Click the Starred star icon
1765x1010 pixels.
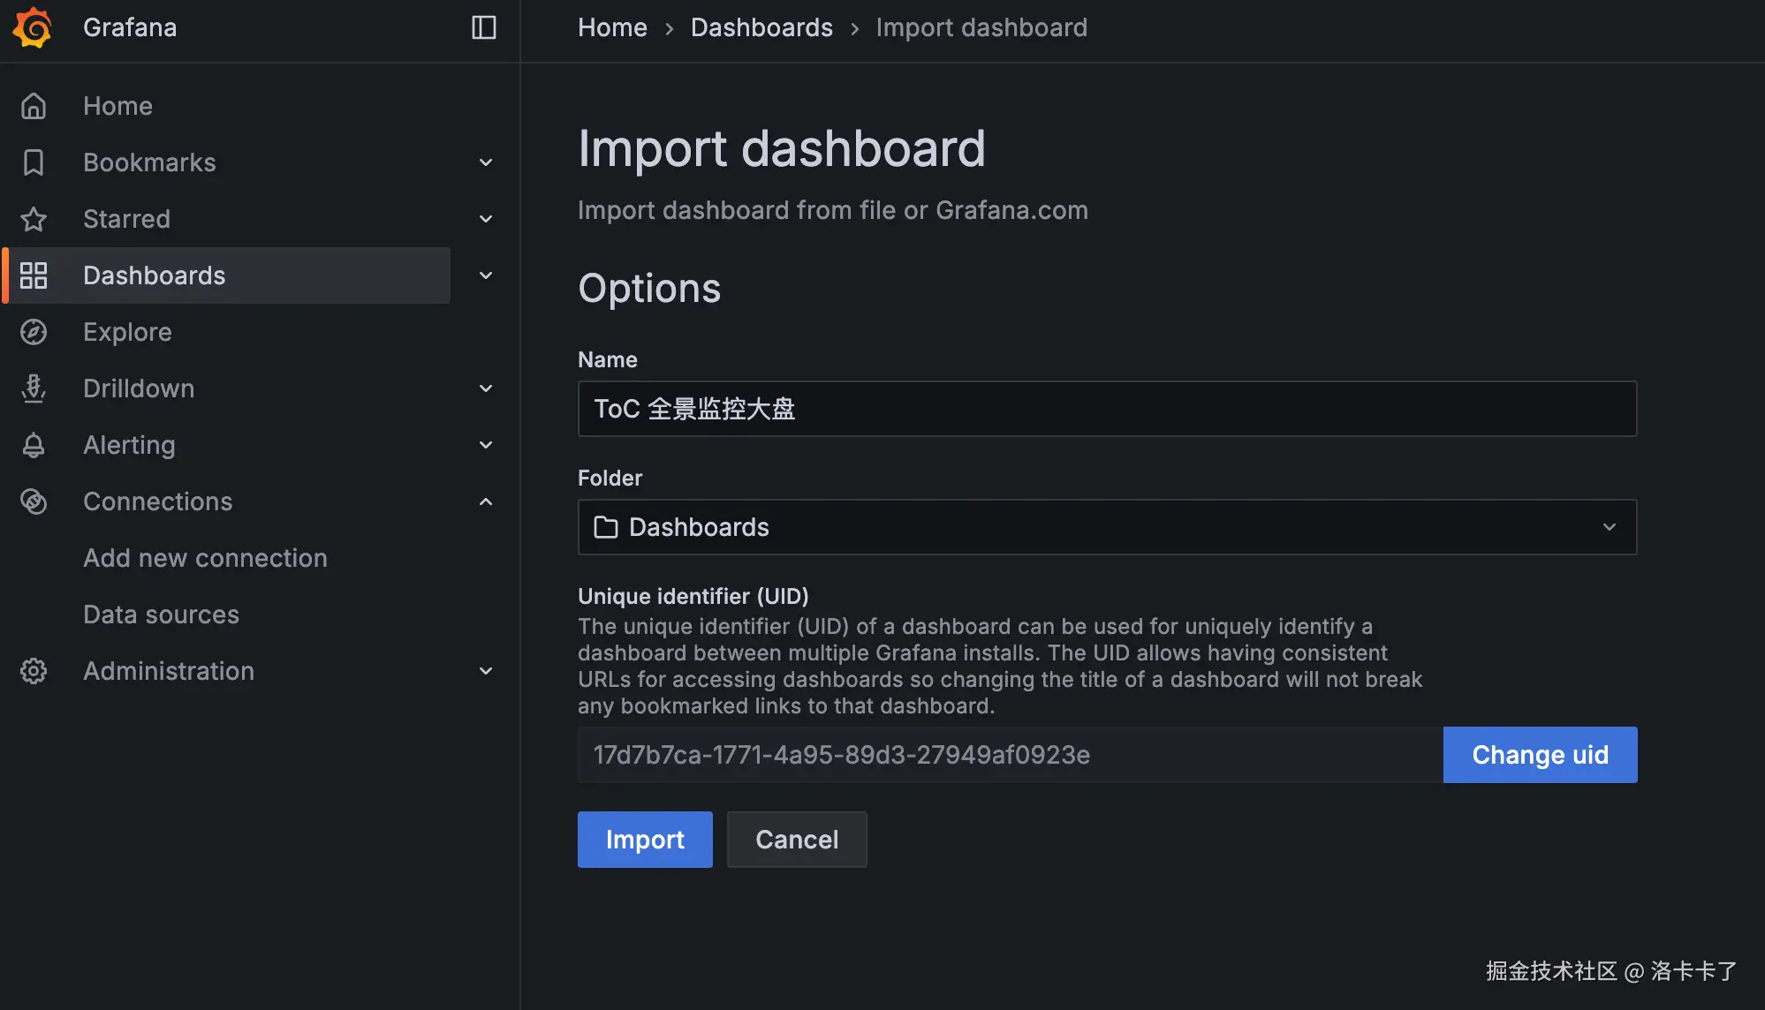[34, 219]
